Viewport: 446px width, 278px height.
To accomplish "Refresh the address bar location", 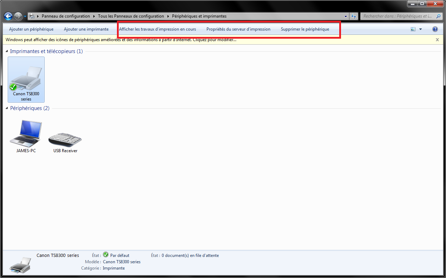I will (x=354, y=16).
